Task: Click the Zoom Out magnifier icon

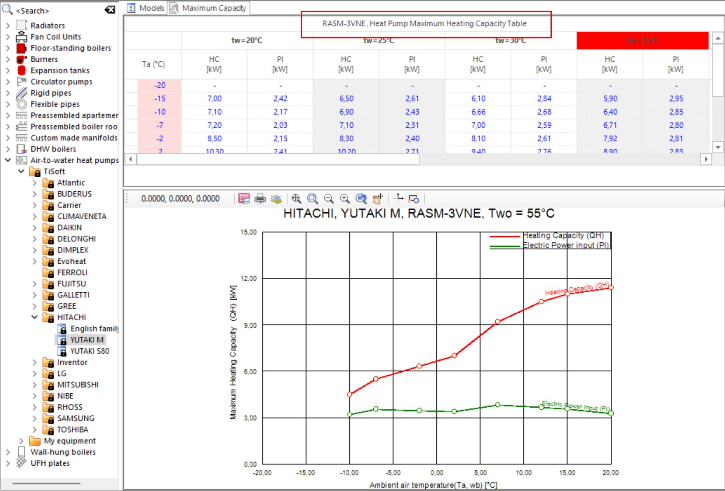Action: click(329, 199)
